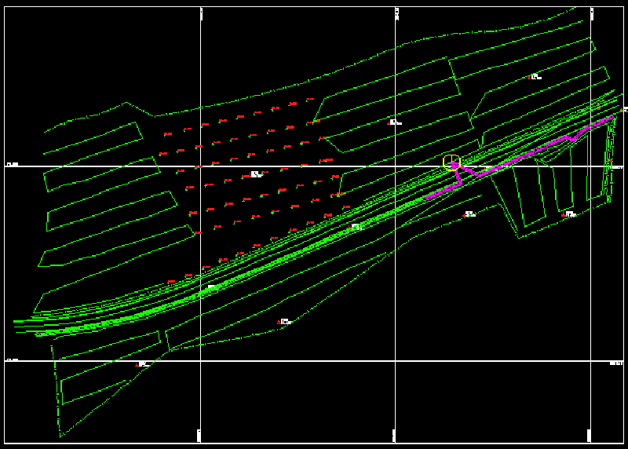628x449 pixels.
Task: Click intersection of upper horizontal and right vertical gridlines
Action: 590,166
